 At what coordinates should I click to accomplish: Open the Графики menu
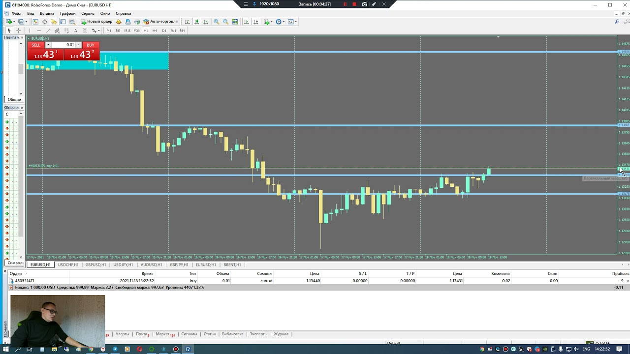[x=68, y=13]
